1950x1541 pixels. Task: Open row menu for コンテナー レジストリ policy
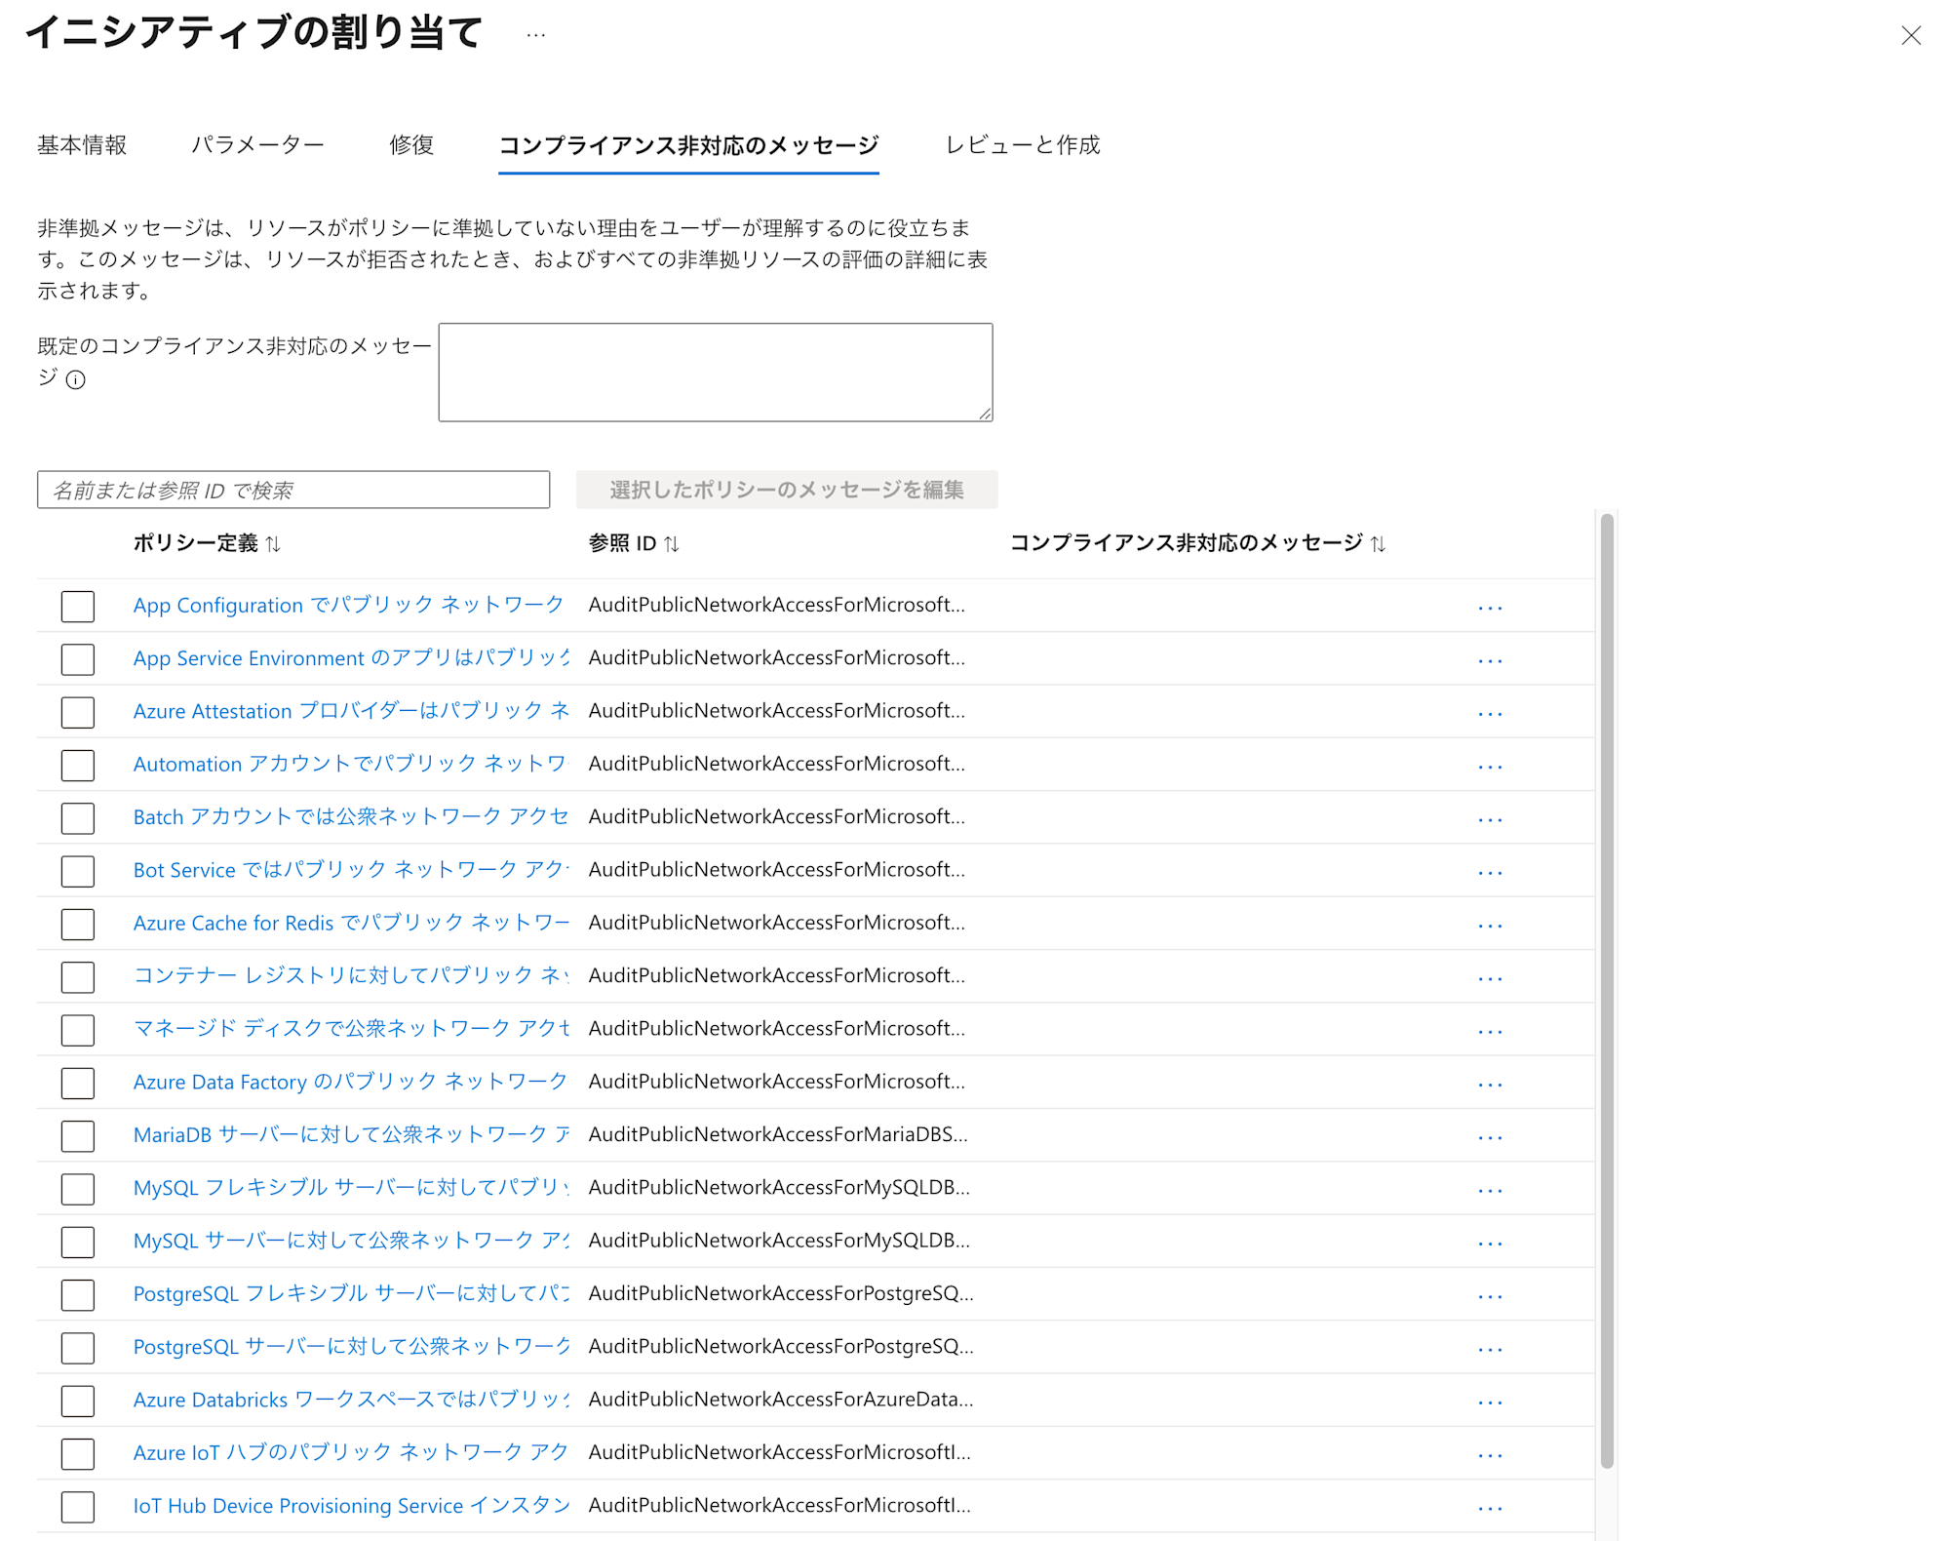click(1490, 978)
